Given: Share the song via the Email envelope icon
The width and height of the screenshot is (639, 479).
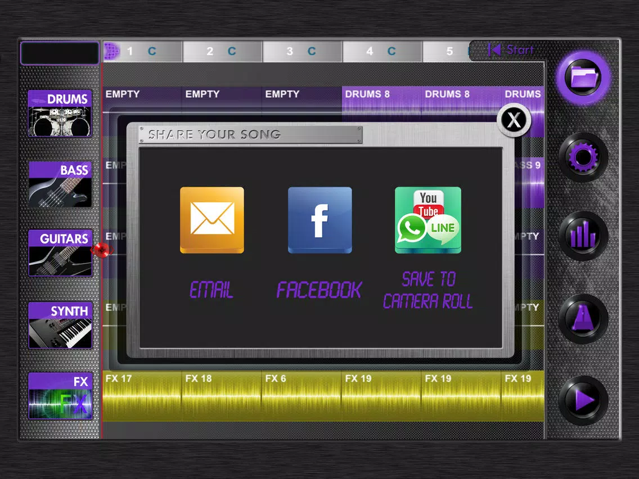Looking at the screenshot, I should click(212, 220).
